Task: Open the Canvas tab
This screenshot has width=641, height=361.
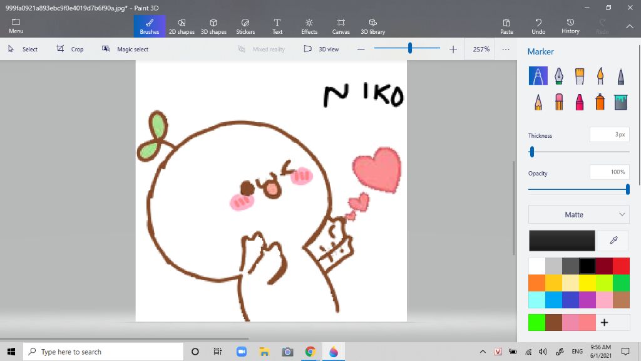Action: click(x=341, y=26)
